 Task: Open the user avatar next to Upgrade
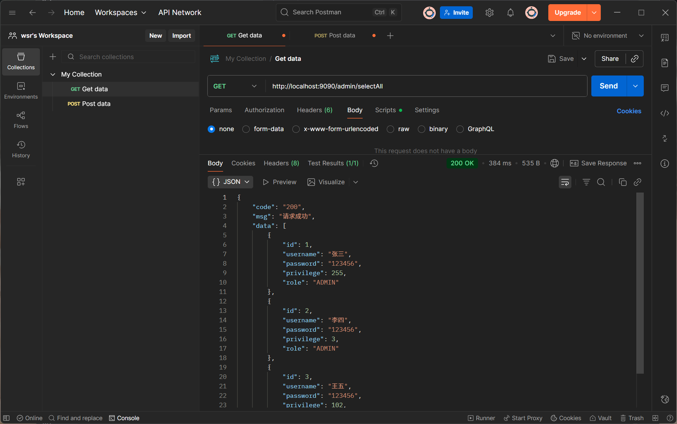[x=532, y=13]
